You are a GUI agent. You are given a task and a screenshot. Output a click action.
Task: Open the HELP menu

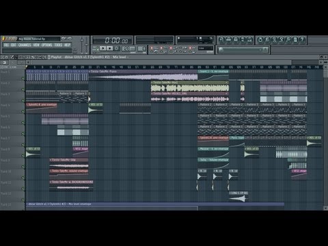point(67,45)
